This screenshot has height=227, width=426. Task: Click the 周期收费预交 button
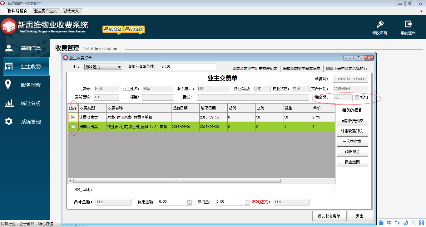[x=352, y=121]
